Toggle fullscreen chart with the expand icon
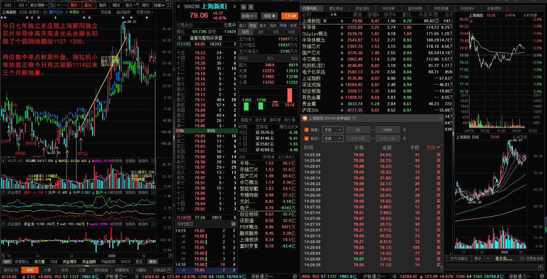Image resolution: width=547 pixels, height=279 pixels. point(169,5)
